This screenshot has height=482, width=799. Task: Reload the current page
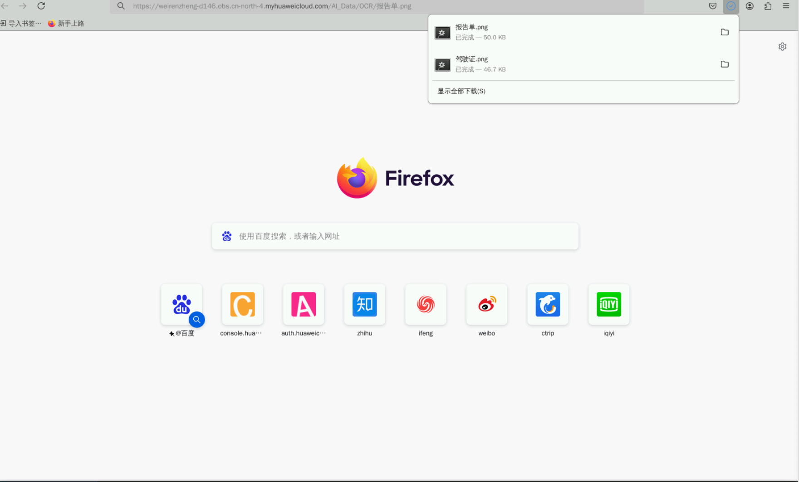pyautogui.click(x=41, y=6)
